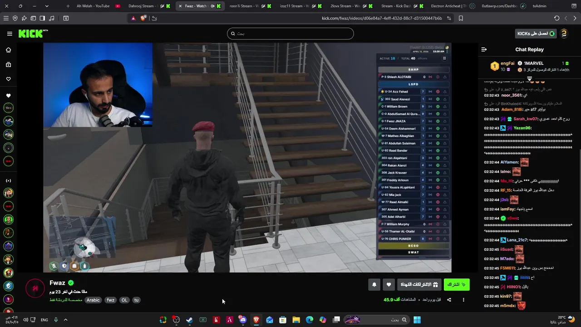Click chat username AlYamen

pyautogui.click(x=509, y=162)
